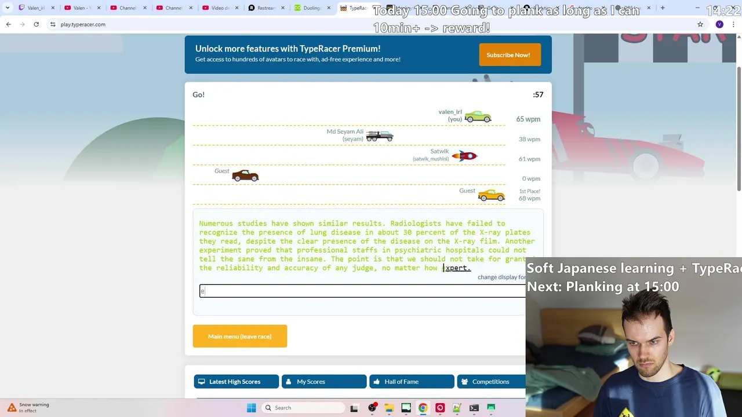Open the Chrome three-dot menu
Screen dimensions: 742x417
[733, 24]
